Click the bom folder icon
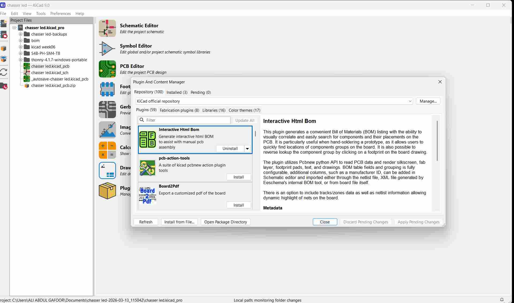 pos(27,41)
